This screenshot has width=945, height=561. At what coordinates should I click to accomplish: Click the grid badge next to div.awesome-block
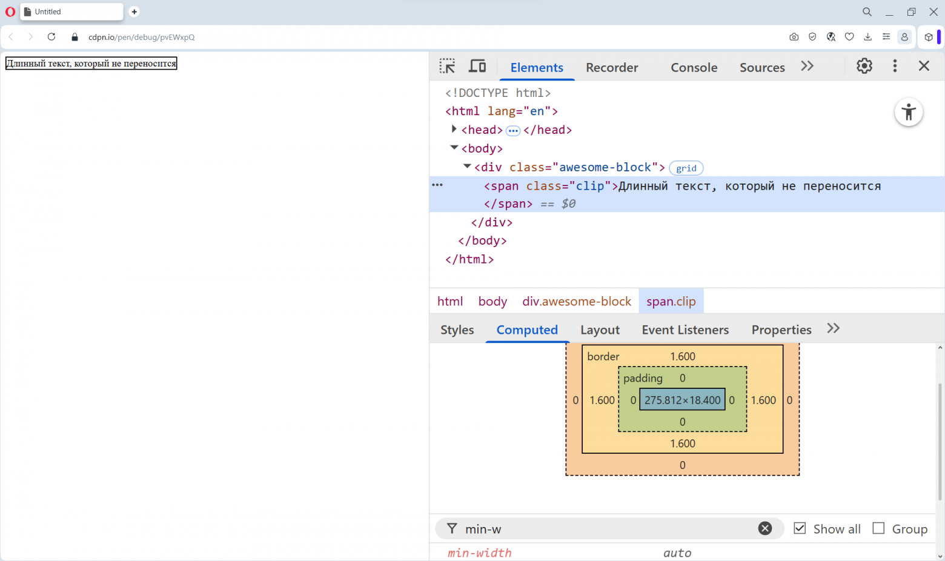click(686, 168)
